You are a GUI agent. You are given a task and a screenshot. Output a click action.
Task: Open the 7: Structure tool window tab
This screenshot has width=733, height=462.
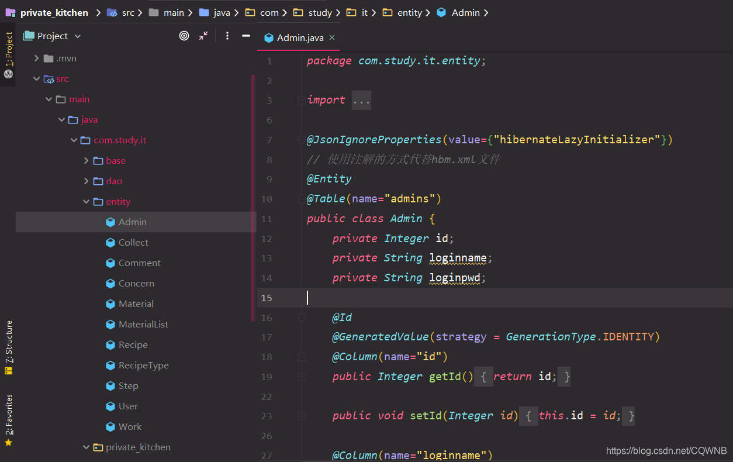[x=8, y=347]
